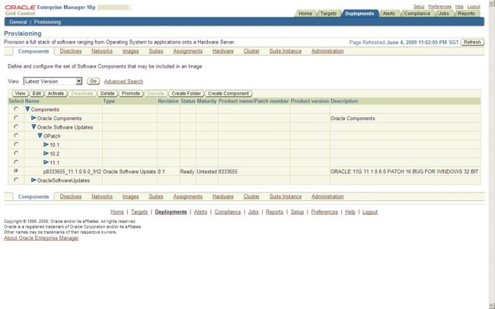Select the Components root row radio button
Screen dimensions: 495x309
click(x=16, y=109)
